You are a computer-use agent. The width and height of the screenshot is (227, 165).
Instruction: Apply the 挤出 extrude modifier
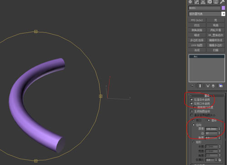click(197, 25)
